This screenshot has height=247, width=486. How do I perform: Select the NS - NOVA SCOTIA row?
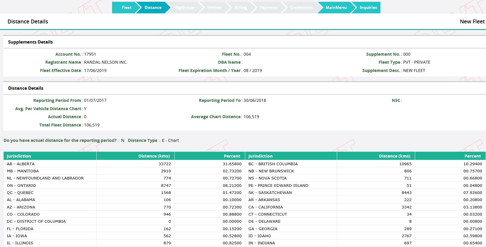[366, 178]
